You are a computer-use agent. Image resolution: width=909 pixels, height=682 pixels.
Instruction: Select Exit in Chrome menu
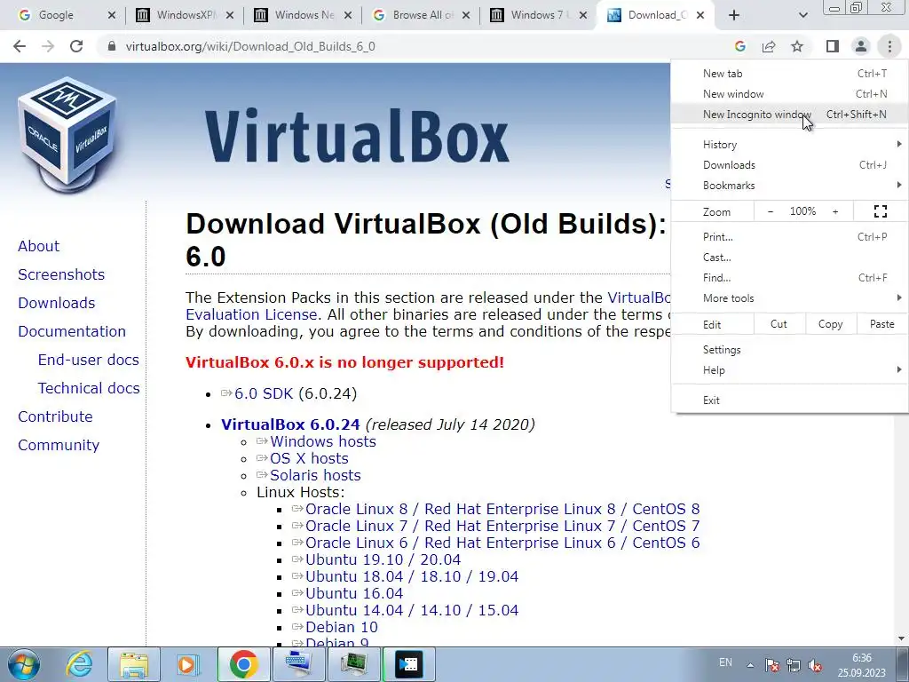789,400
